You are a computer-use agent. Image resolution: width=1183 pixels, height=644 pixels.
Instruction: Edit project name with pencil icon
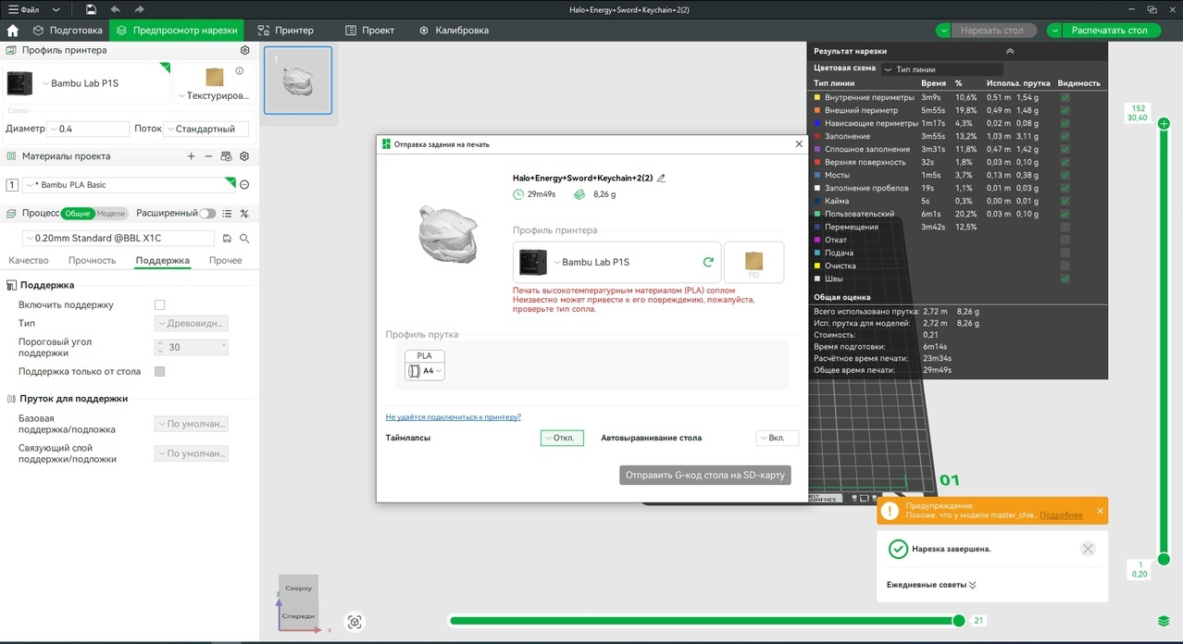(661, 179)
